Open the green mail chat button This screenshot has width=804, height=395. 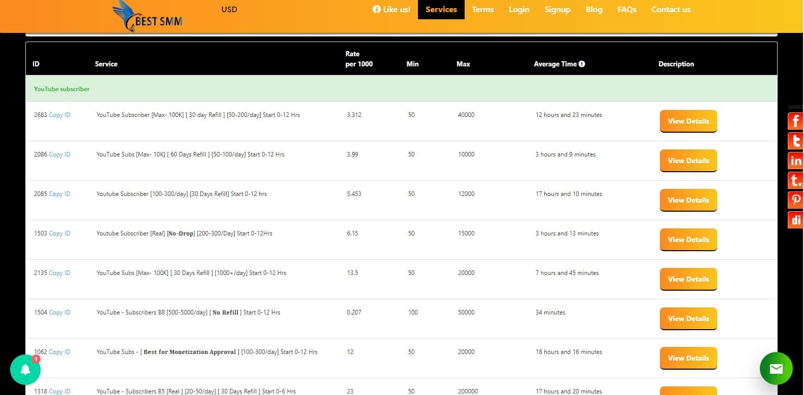[776, 368]
